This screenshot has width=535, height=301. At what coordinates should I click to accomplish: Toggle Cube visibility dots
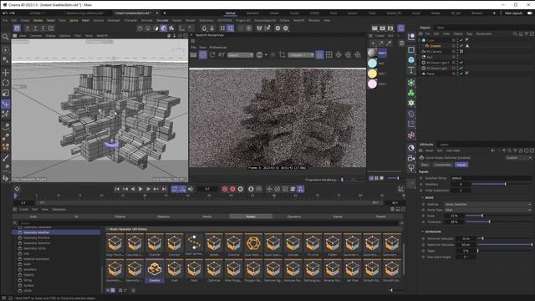click(x=457, y=40)
